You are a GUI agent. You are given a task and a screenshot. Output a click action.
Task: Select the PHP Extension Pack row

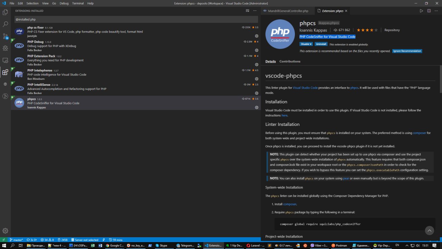tap(135, 60)
